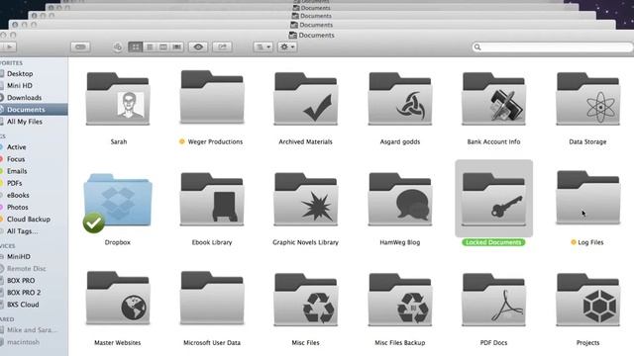
Task: Open Downloads in the sidebar
Action: pos(24,98)
